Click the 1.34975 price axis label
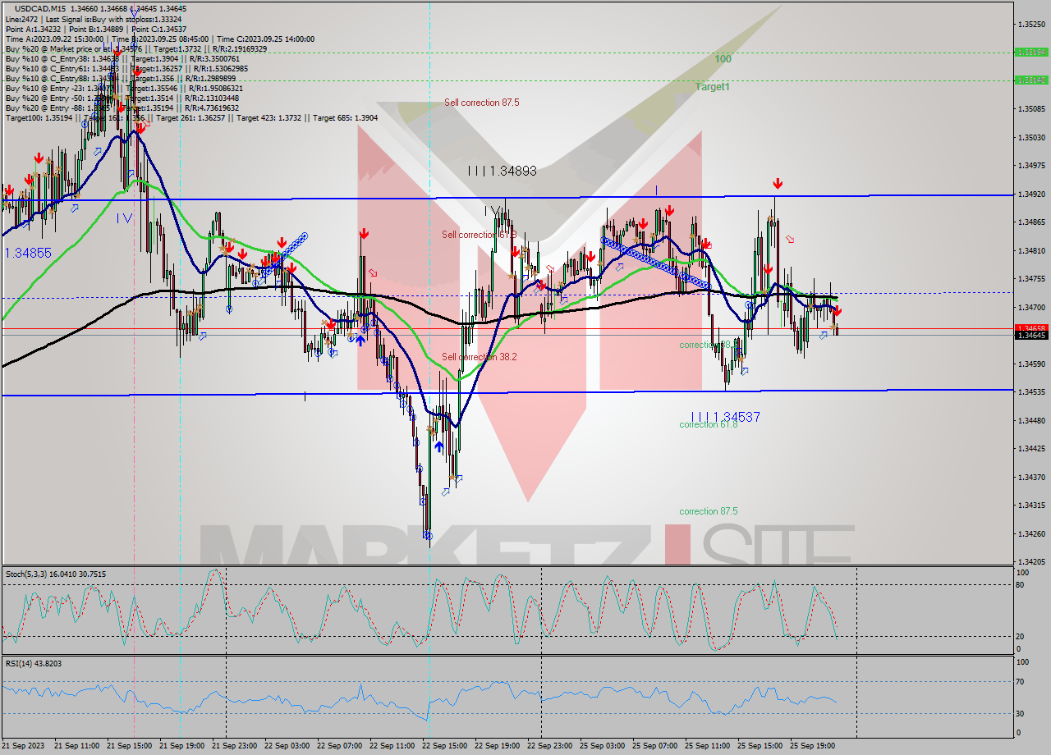 pyautogui.click(x=1030, y=165)
